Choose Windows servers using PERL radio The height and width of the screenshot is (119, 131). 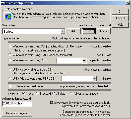click(10, 60)
